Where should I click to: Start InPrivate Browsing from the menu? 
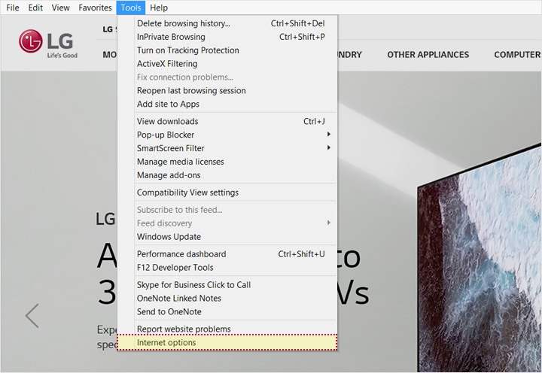coord(171,37)
